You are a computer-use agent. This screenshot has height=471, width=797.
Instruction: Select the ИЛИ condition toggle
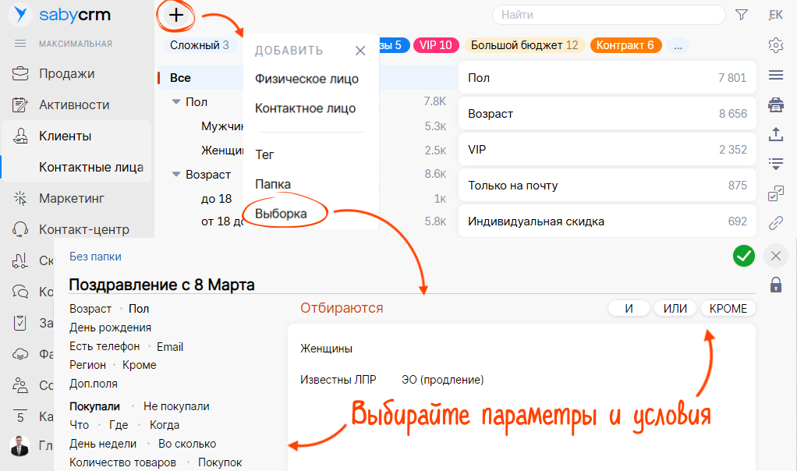[675, 309]
